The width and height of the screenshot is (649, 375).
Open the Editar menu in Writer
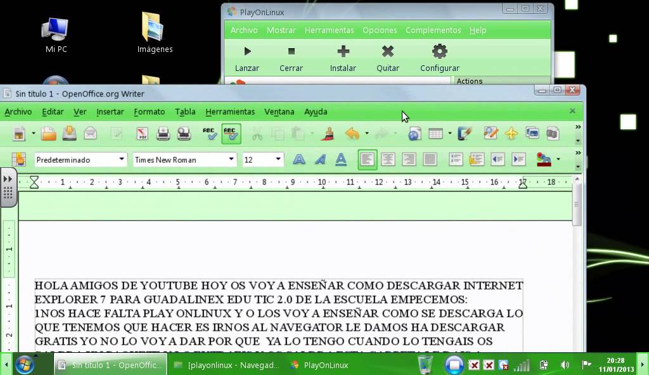(53, 111)
